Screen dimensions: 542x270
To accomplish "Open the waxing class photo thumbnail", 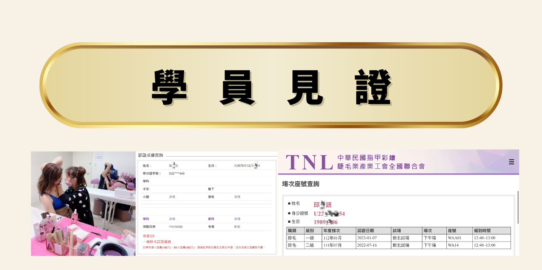I will (83, 203).
